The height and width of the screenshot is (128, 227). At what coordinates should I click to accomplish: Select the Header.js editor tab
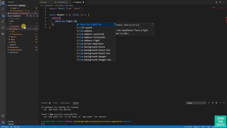coord(78,2)
